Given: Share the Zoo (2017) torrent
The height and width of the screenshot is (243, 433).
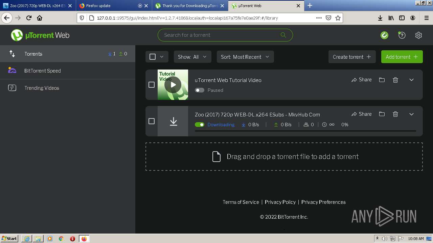Looking at the screenshot, I should click(362, 114).
